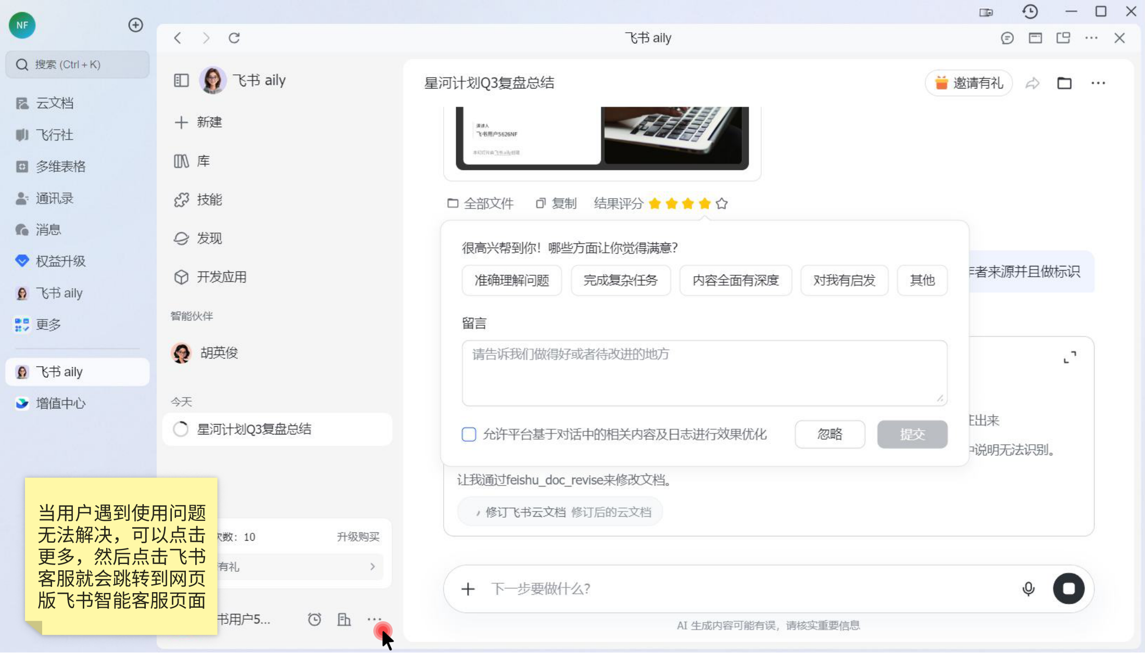Expand the response card with fullscreen icon
Screen dimensions: 1145x653
1069,357
